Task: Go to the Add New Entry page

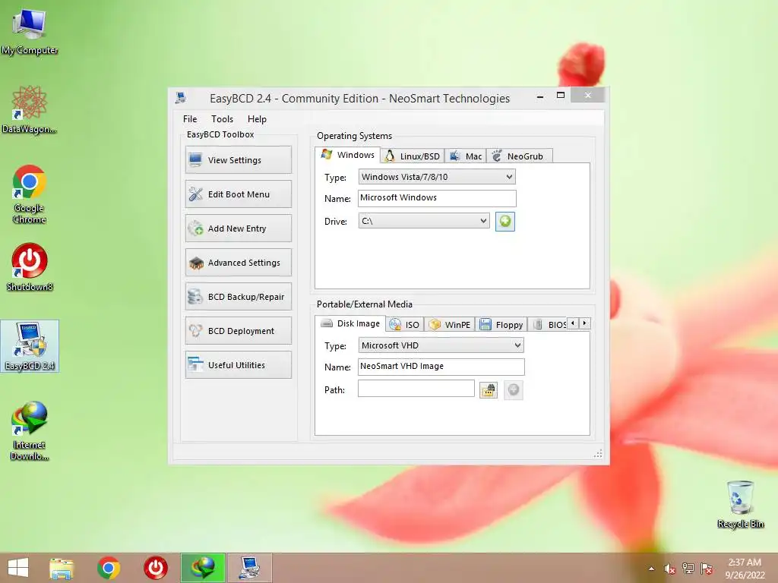Action: coord(238,228)
